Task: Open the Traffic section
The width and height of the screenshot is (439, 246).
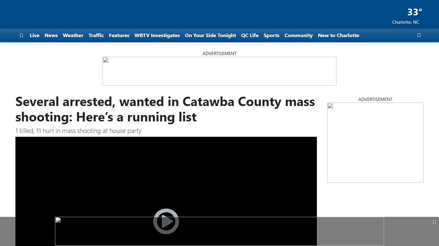Action: coord(96,36)
